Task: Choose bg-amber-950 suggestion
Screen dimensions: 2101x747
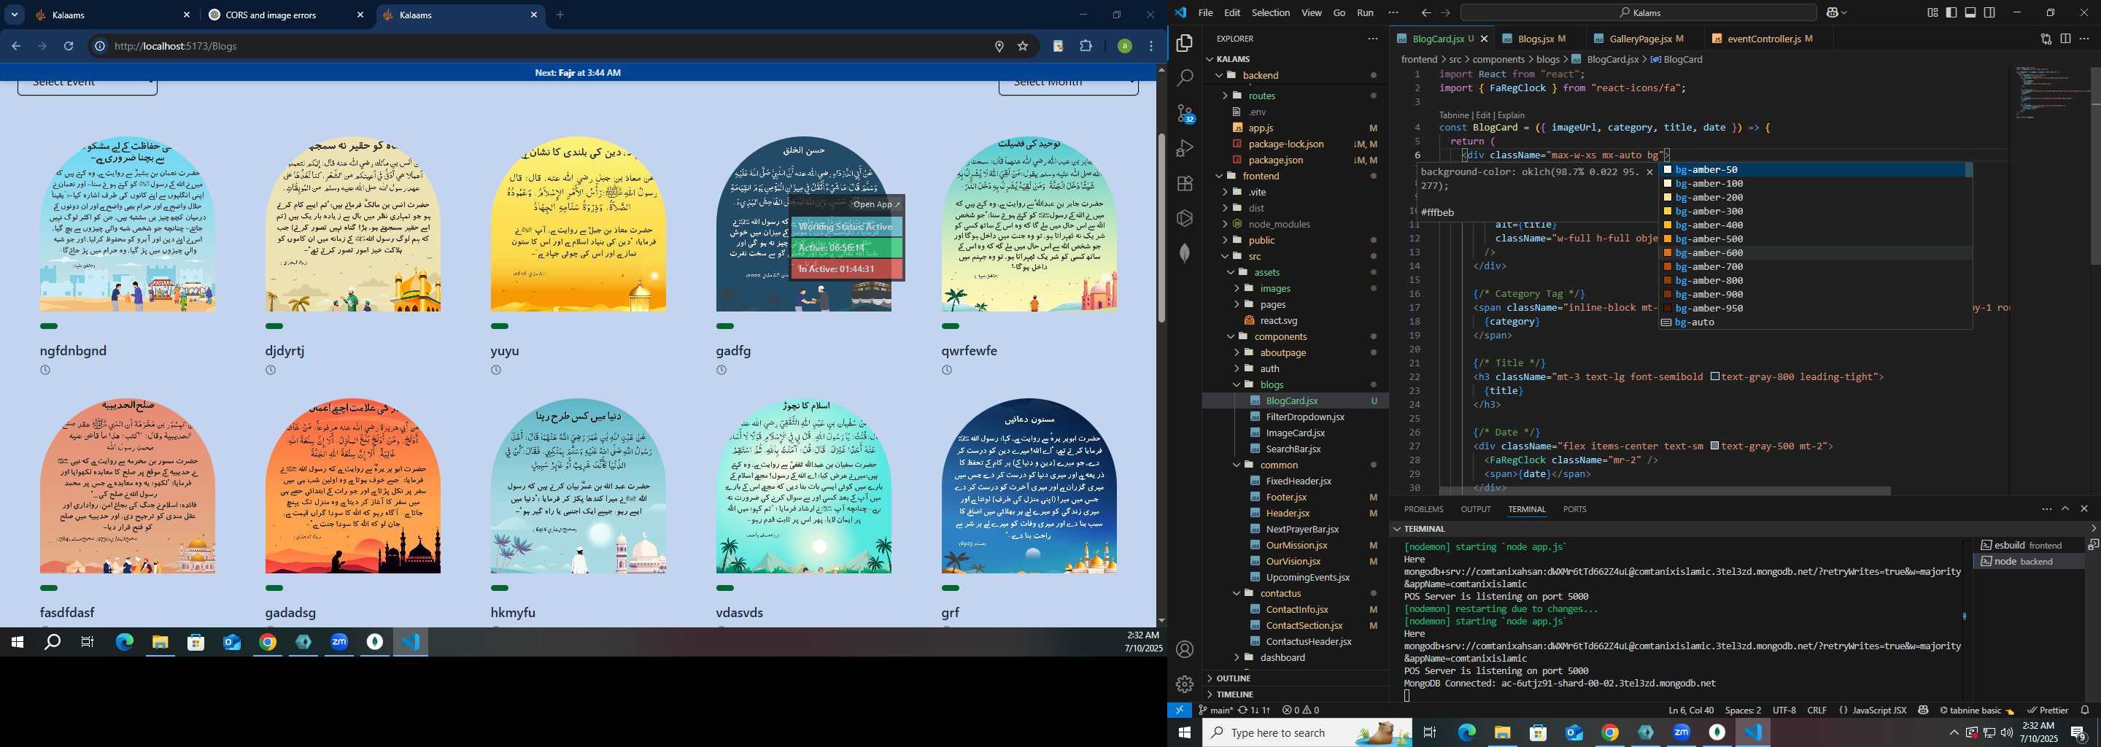Action: [x=1816, y=309]
